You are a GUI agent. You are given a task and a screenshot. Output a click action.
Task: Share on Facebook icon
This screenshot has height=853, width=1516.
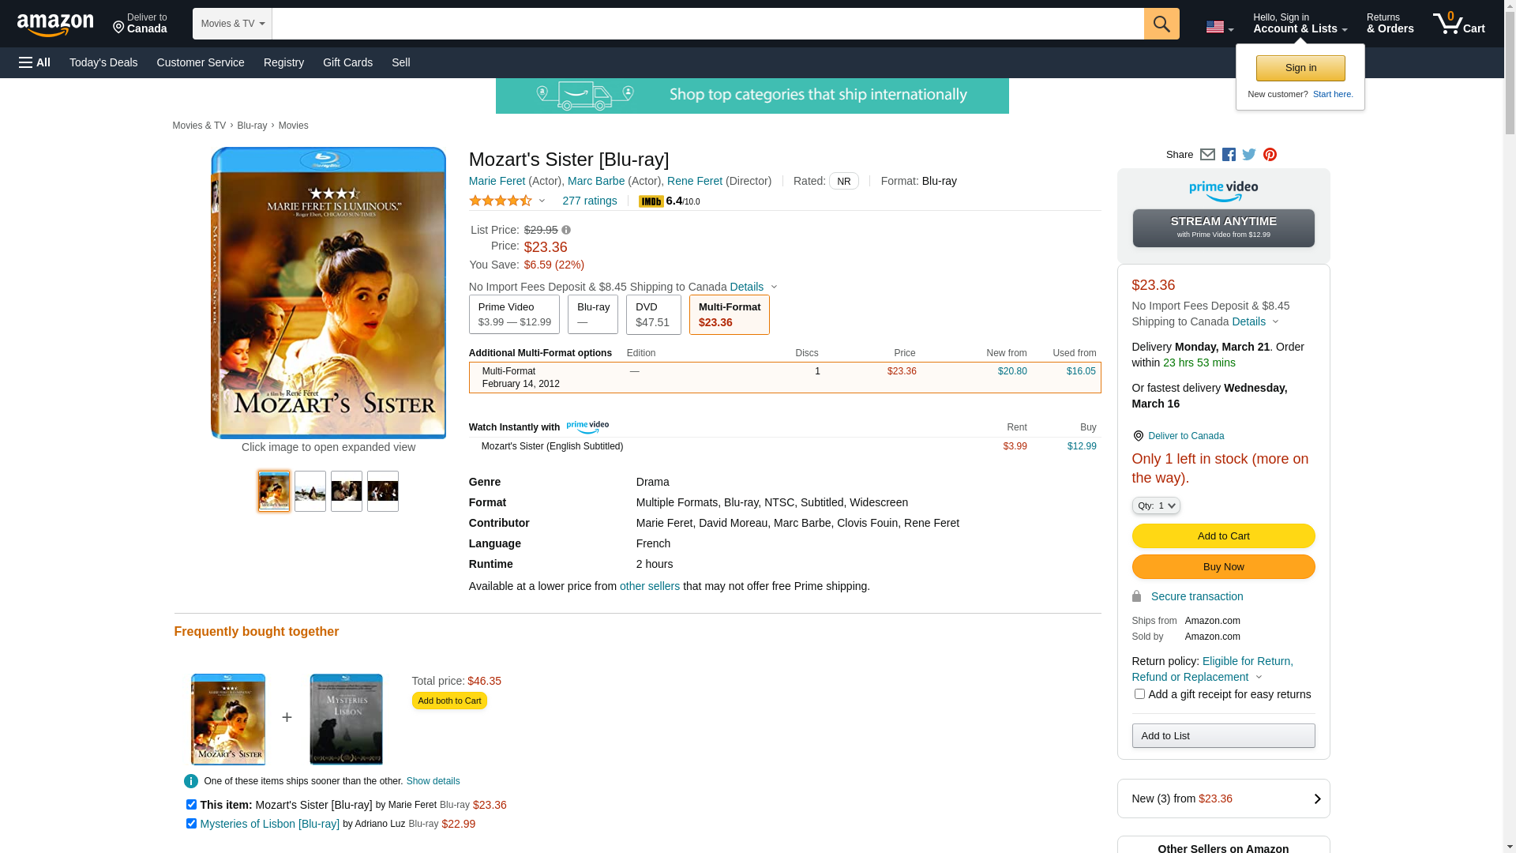click(1229, 155)
